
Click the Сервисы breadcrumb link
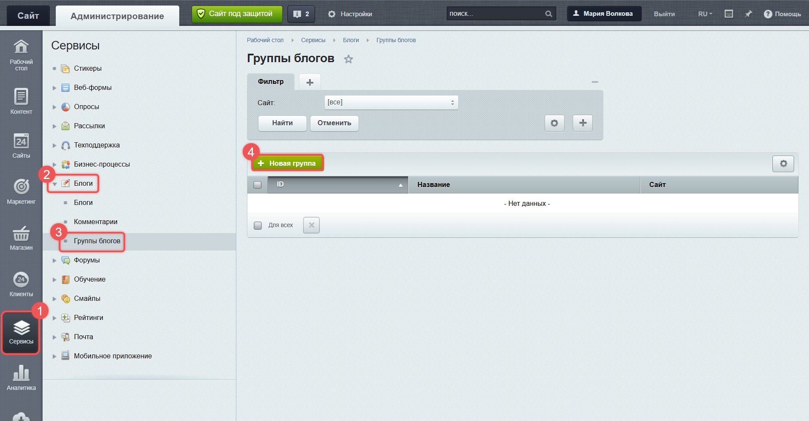[313, 40]
